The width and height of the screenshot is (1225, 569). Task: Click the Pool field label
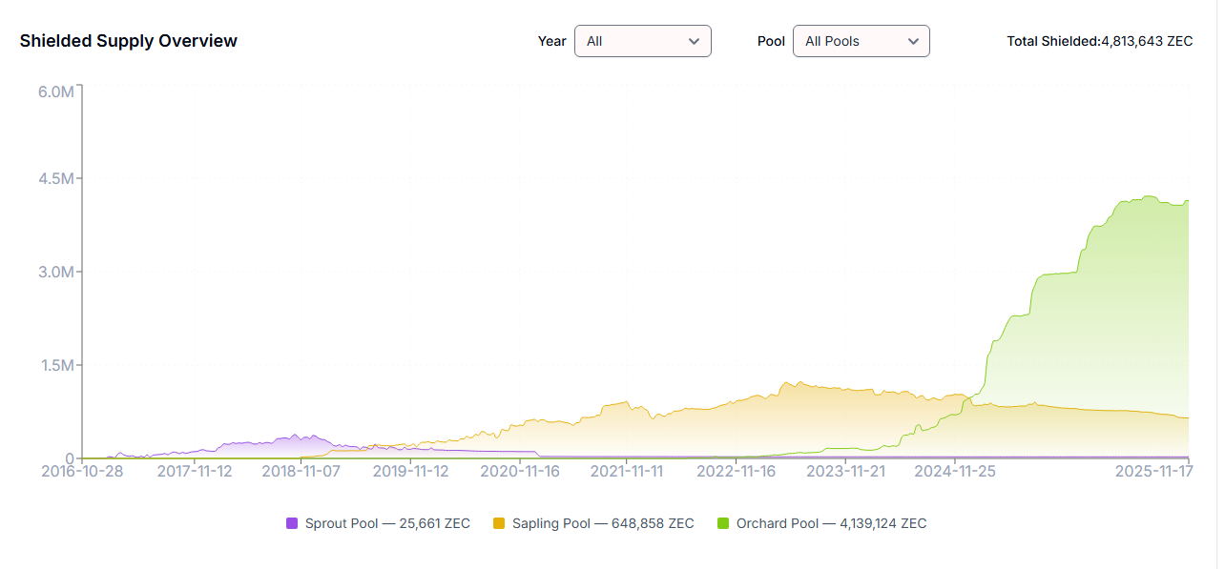[771, 41]
